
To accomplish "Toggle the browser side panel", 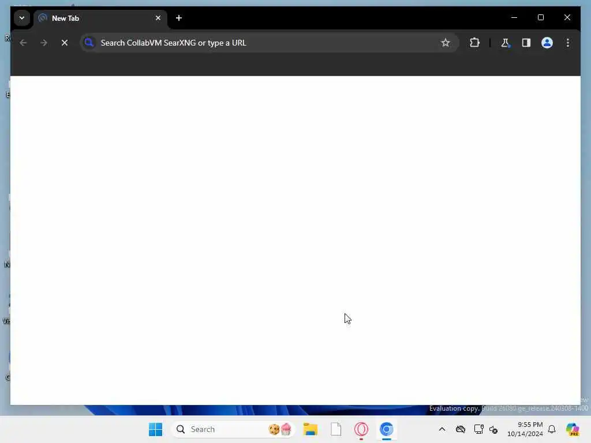I will click(x=526, y=43).
